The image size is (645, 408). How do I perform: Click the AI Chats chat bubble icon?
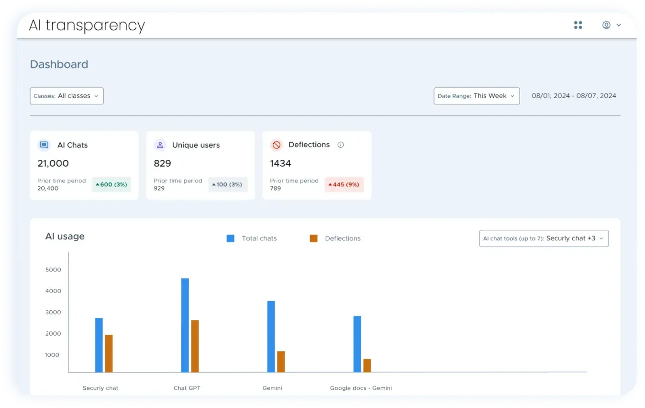click(44, 145)
